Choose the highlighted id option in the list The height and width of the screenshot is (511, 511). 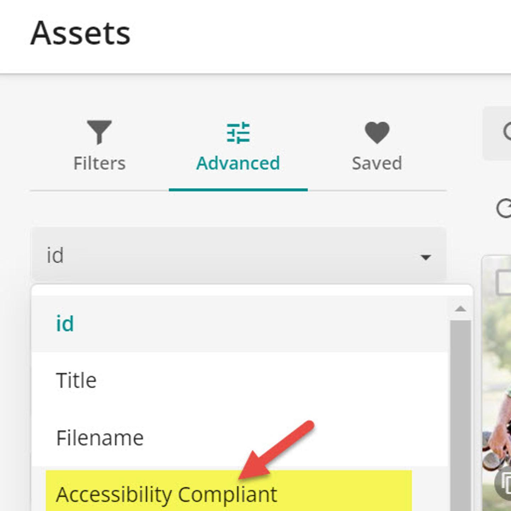[65, 324]
